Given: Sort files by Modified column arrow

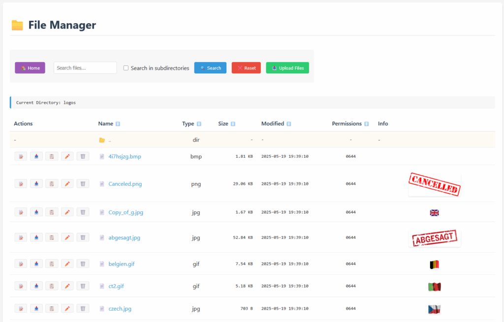Looking at the screenshot, I should [289, 124].
